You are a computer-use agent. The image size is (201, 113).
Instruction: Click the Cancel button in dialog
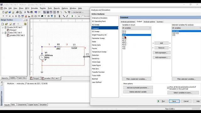click(186, 101)
